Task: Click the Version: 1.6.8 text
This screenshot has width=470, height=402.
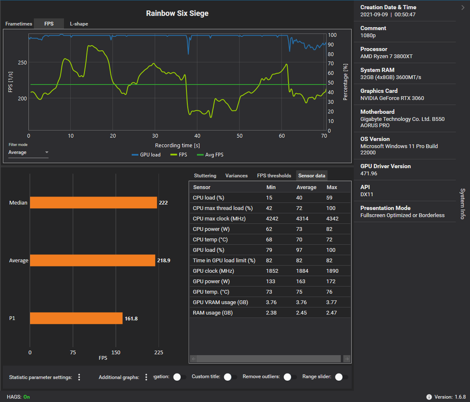Action: 450,397
